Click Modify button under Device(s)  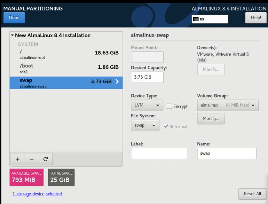point(211,70)
